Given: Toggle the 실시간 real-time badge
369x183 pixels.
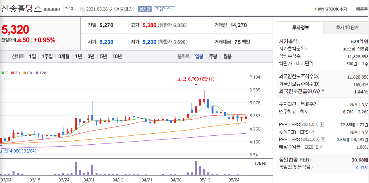Looking at the screenshot, I should coord(145,9).
